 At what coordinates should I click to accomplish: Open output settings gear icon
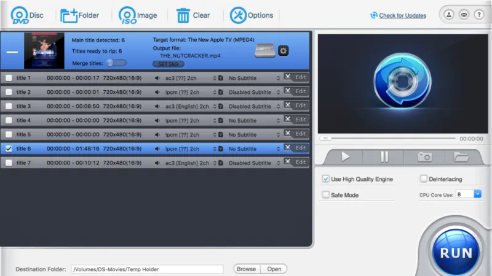pos(283,51)
